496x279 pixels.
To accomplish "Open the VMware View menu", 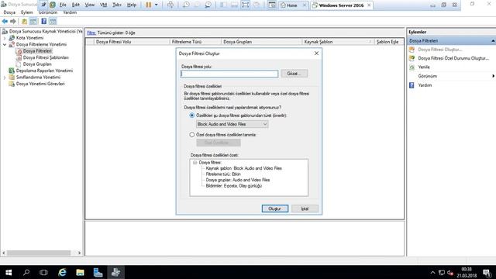I will tap(90, 5).
